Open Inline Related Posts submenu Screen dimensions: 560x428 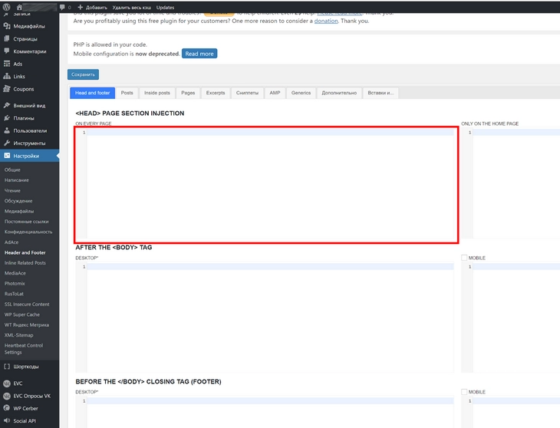tap(25, 263)
